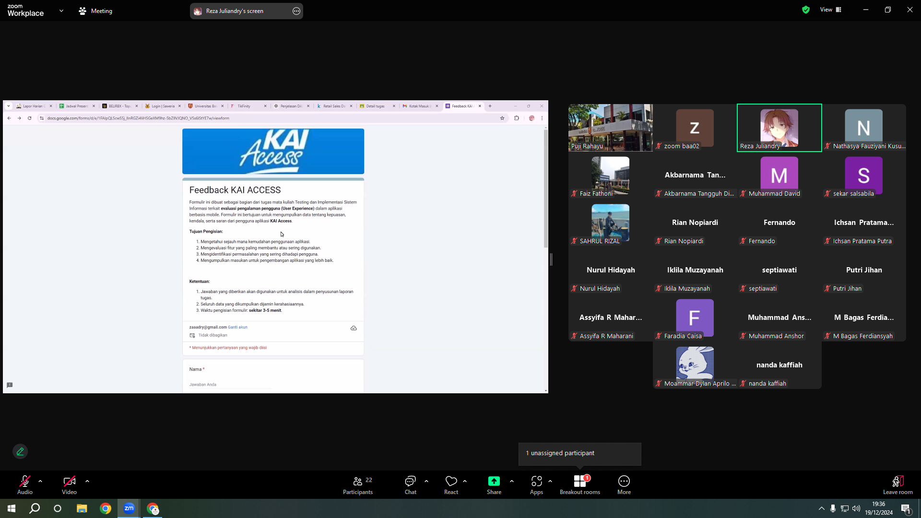Viewport: 921px width, 518px height.
Task: Click the Nama answer input field
Action: pos(230,385)
